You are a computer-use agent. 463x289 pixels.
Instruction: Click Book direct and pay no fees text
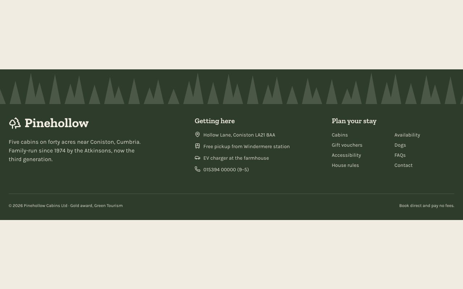click(427, 206)
